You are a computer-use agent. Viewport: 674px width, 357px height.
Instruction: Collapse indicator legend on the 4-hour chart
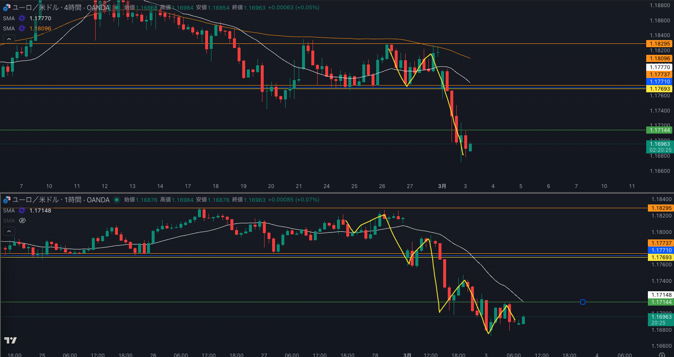coord(9,39)
